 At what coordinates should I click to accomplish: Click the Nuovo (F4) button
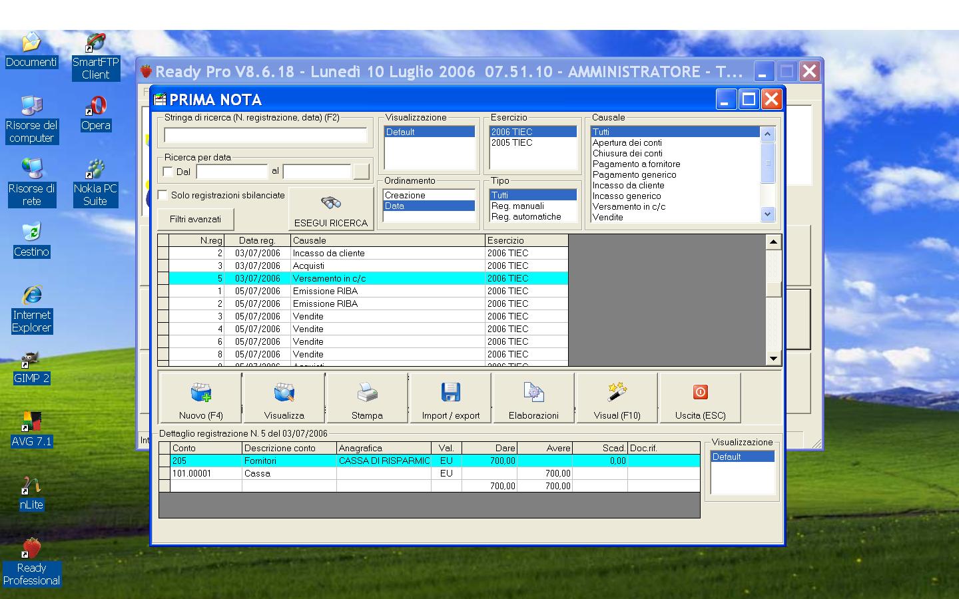[x=200, y=398]
